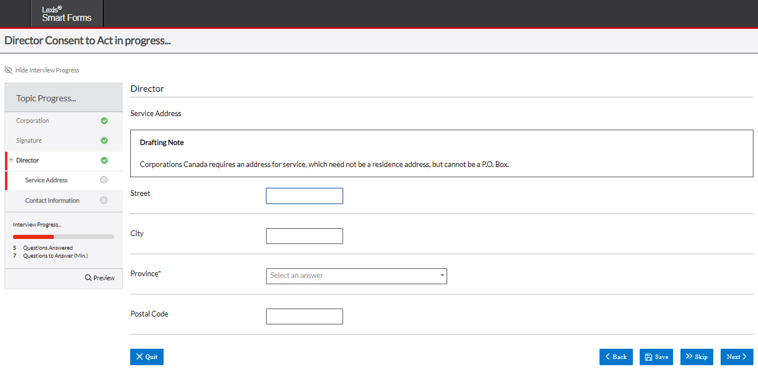Select the Corporation topic
The height and width of the screenshot is (368, 758).
click(x=33, y=121)
